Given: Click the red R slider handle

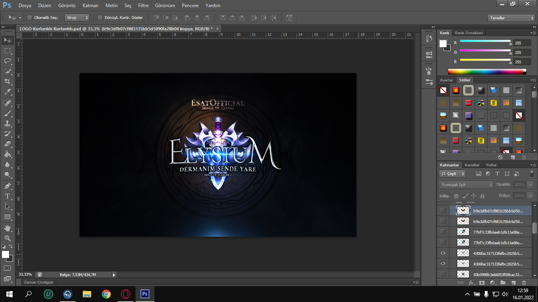Looking at the screenshot, I should (510, 44).
